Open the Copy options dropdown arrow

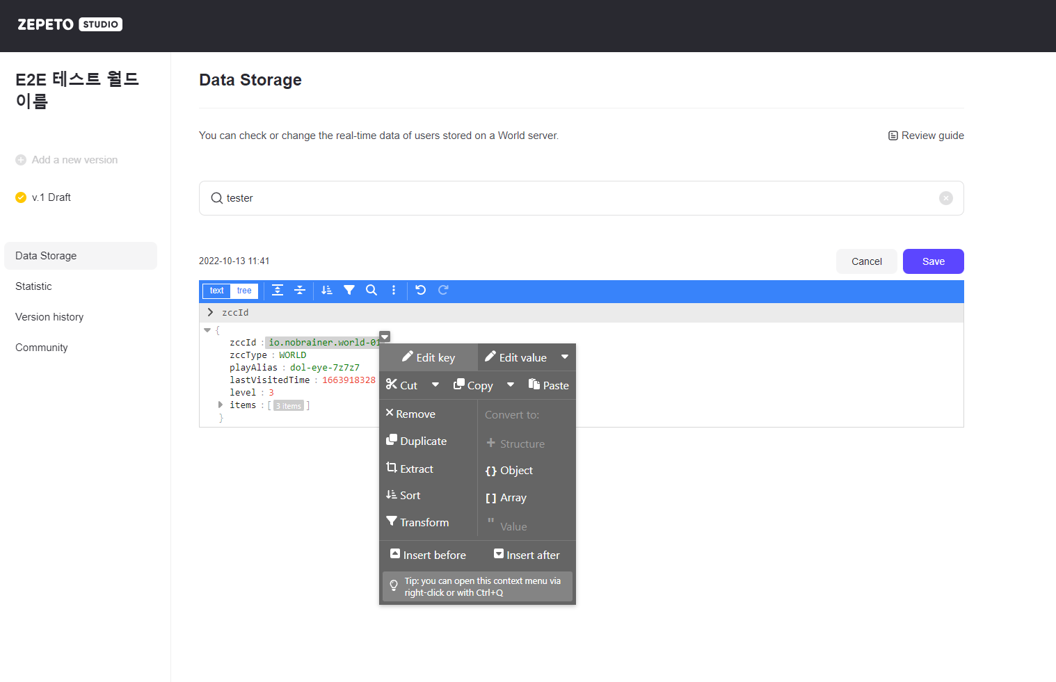coord(511,385)
